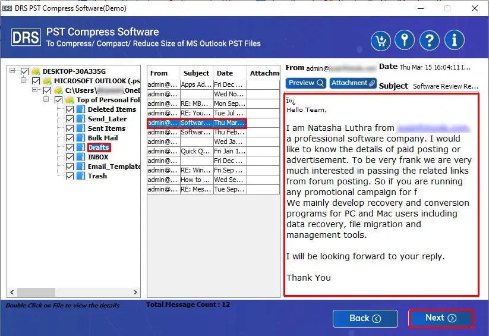The width and height of the screenshot is (489, 336).
Task: Click the Attachment button
Action: 353,83
